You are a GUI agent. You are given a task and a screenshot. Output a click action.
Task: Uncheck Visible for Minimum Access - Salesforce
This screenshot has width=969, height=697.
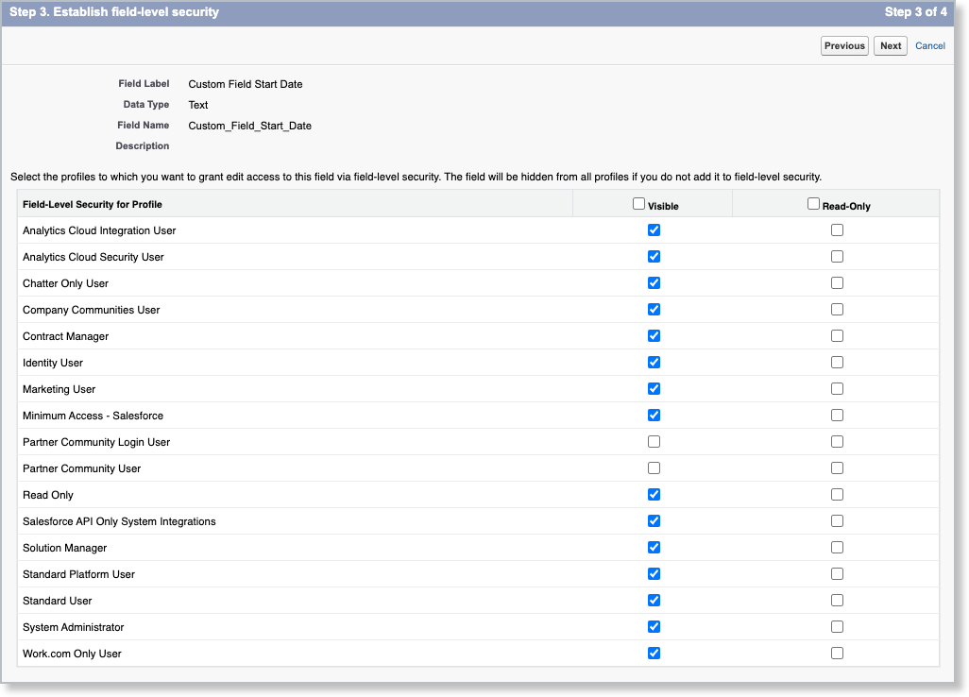coord(654,415)
